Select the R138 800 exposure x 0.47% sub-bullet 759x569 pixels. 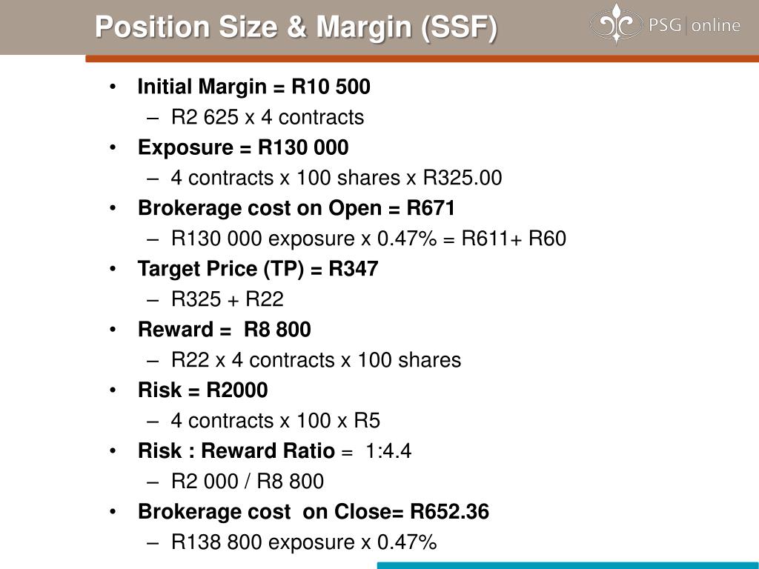coord(303,542)
